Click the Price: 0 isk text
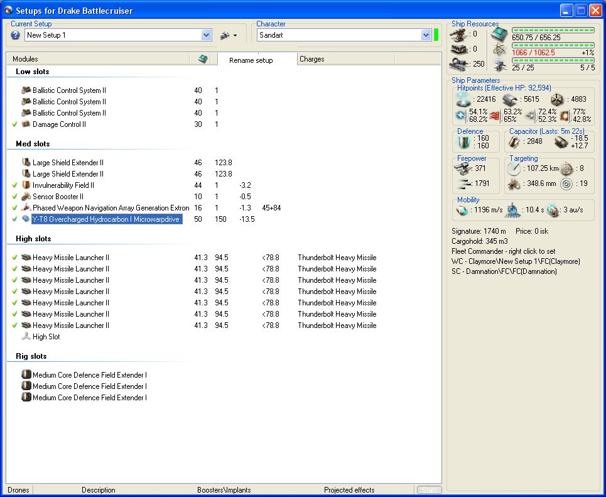This screenshot has height=497, width=606. [x=532, y=231]
